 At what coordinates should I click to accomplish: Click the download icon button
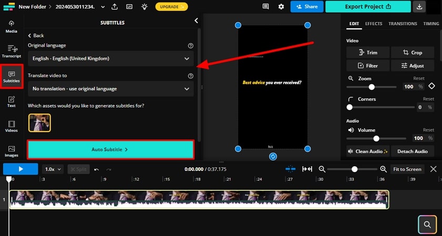tap(419, 6)
